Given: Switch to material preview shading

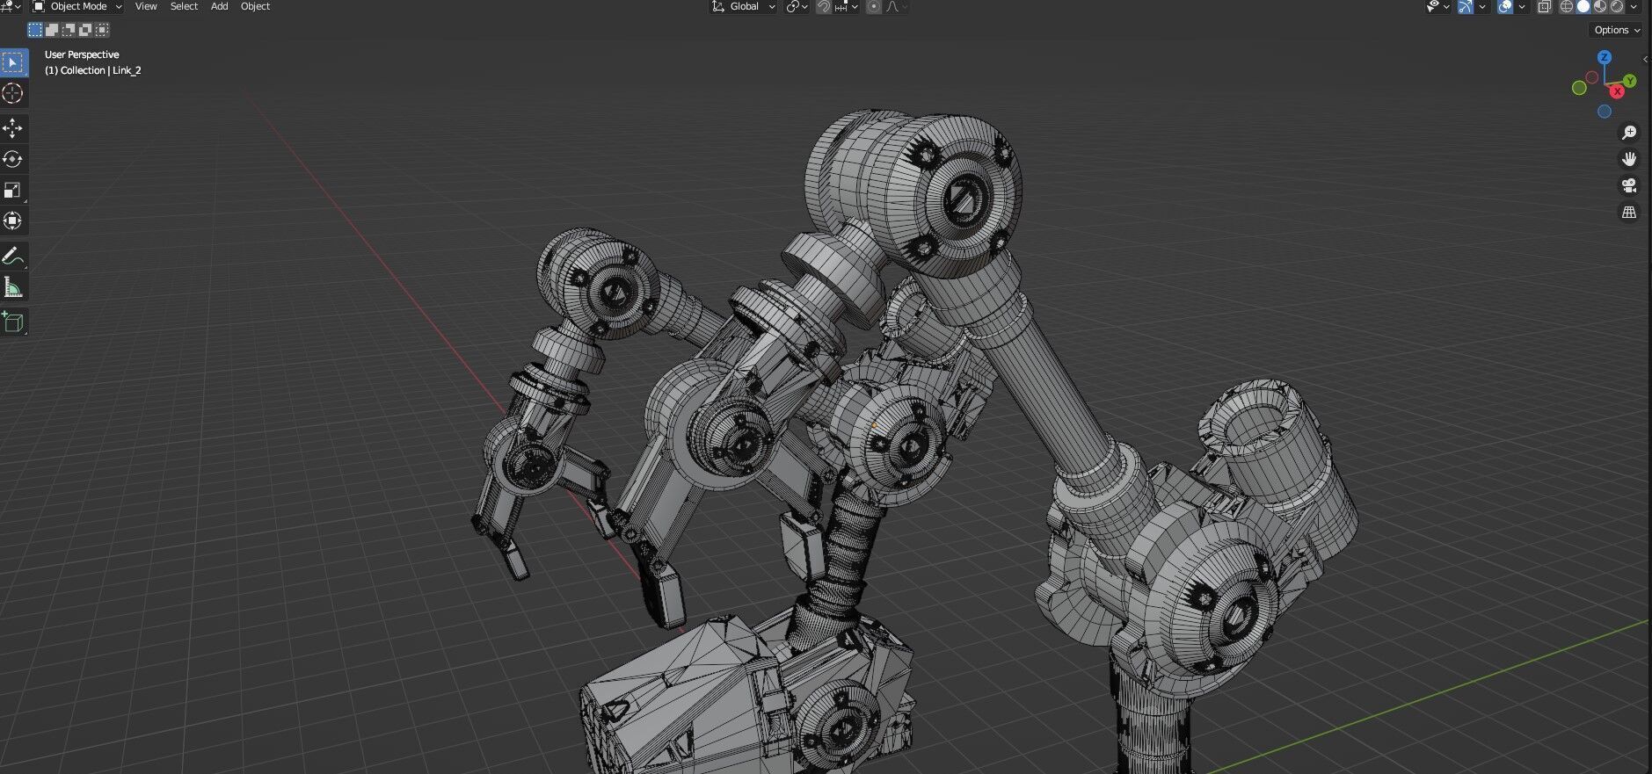Looking at the screenshot, I should coord(1600,6).
